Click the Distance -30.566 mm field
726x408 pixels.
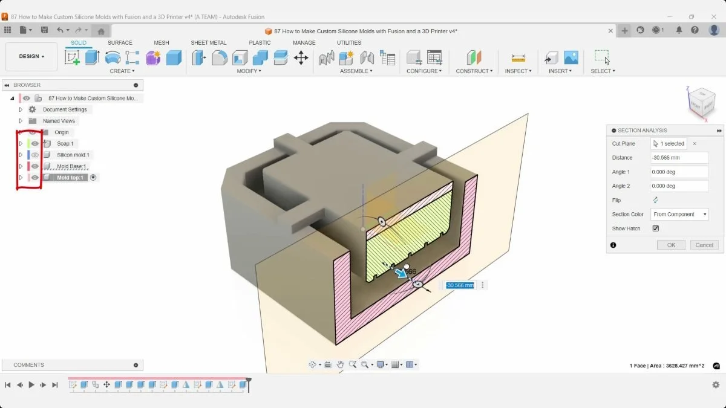tap(679, 158)
